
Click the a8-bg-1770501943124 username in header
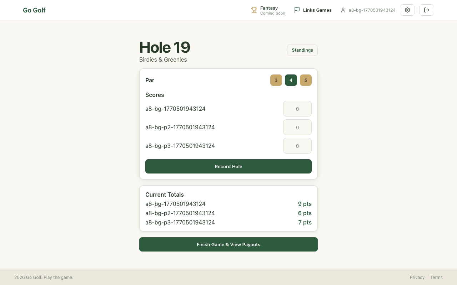click(372, 10)
